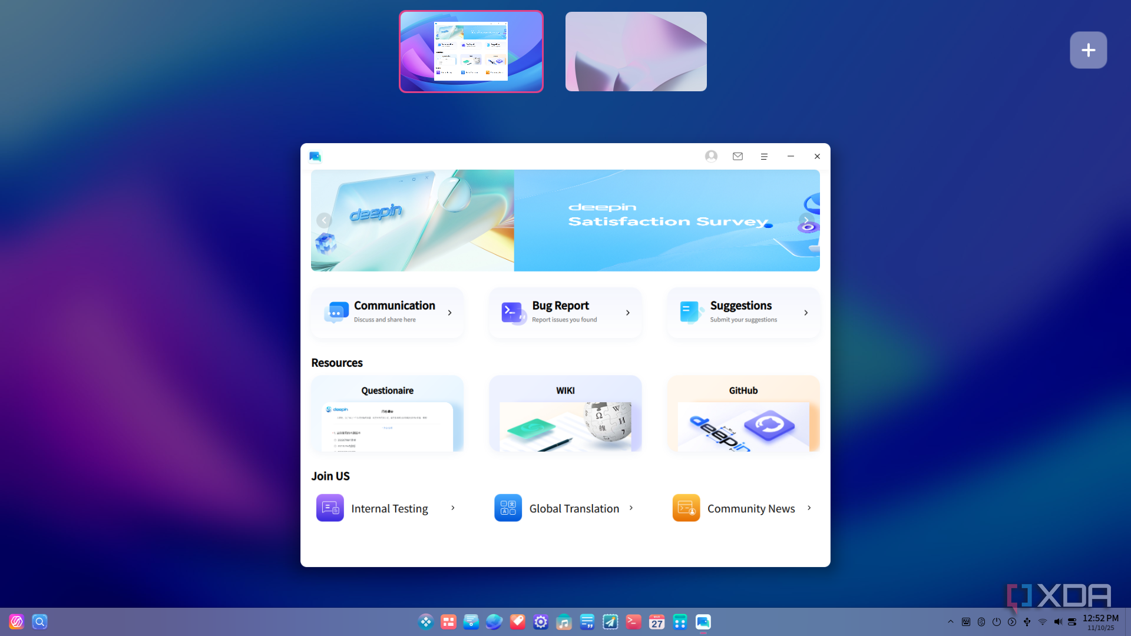
Task: Open the quick settings toggles tray icon
Action: coord(1072,622)
